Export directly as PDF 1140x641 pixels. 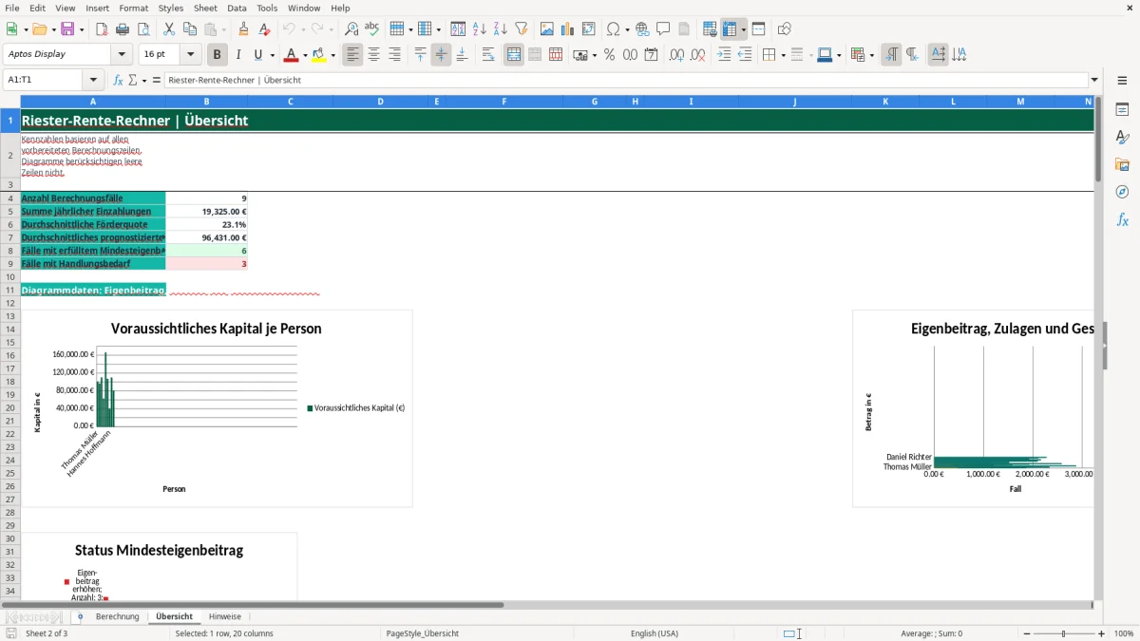click(102, 29)
